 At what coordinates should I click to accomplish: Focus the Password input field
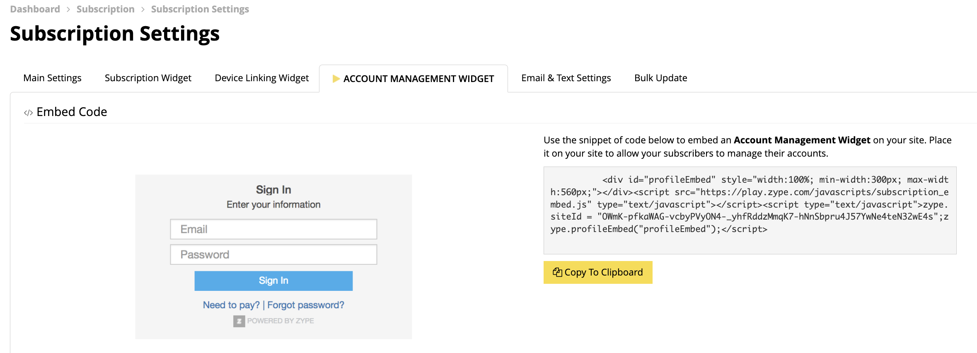pos(273,254)
